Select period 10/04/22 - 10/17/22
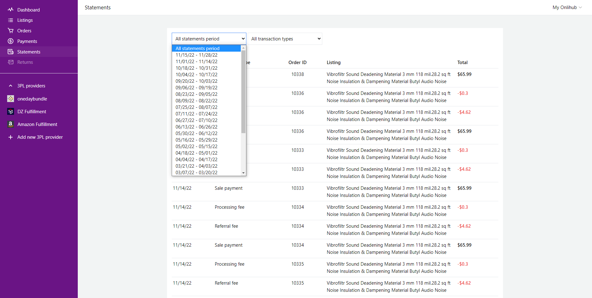Screen dimensions: 592x298 (x=206, y=75)
